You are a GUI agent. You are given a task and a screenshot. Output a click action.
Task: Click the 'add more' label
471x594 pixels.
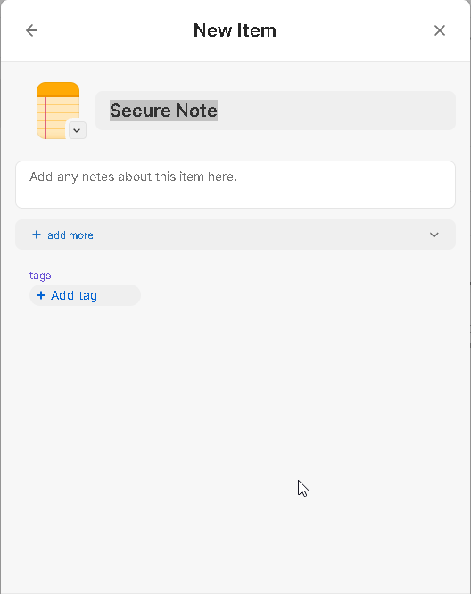pos(70,235)
